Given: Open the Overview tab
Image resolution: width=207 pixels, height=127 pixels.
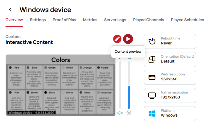Looking at the screenshot, I should (14, 20).
